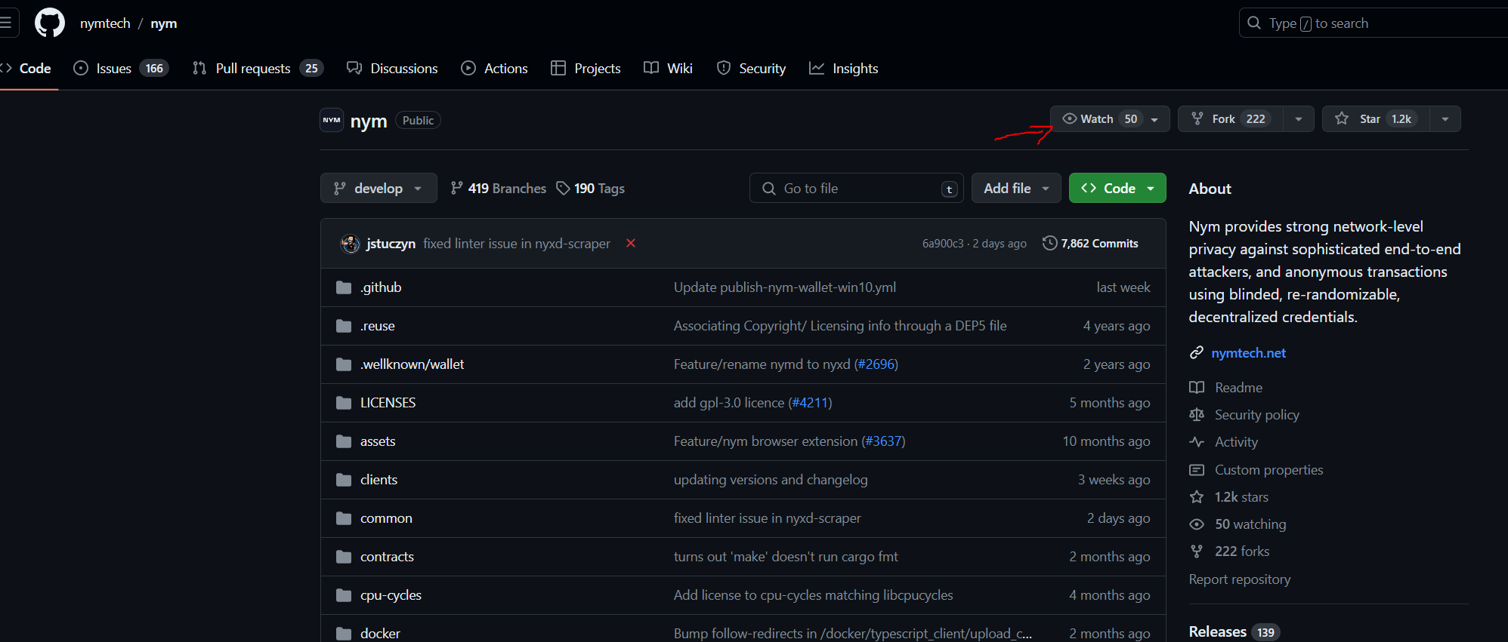
Task: Open the GitHub homepage logo
Action: tap(50, 23)
